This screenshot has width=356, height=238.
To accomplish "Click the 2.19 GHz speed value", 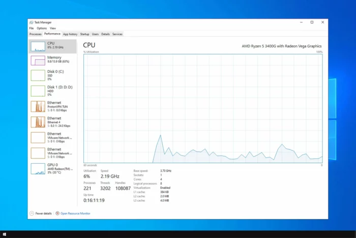I will [110, 176].
